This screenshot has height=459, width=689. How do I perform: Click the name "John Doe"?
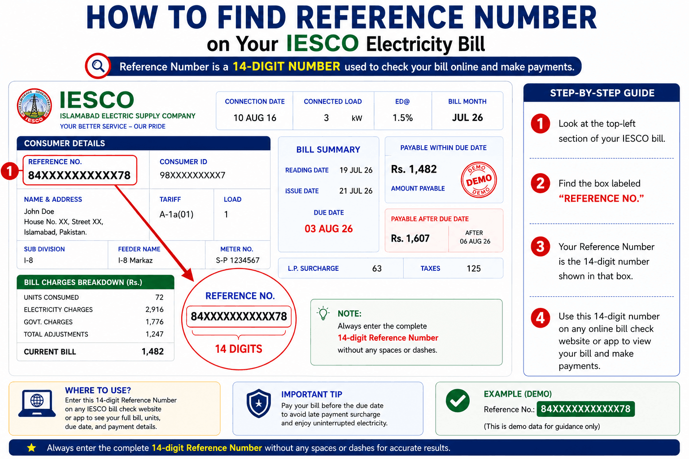(39, 212)
